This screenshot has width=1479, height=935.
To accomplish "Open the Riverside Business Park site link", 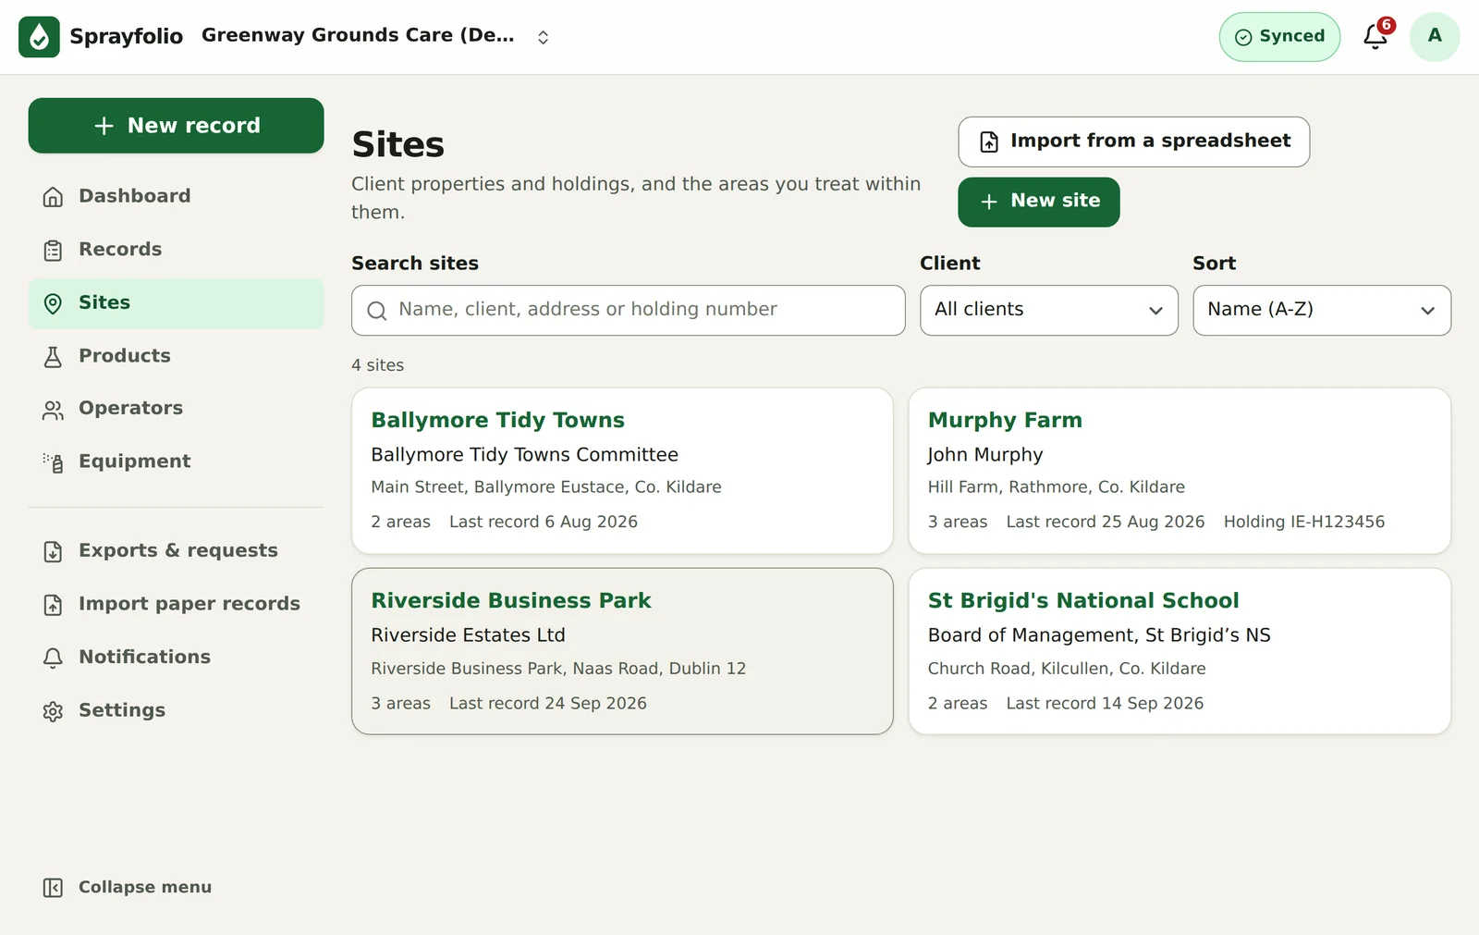I will point(511,601).
